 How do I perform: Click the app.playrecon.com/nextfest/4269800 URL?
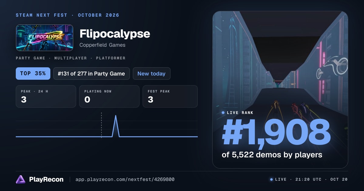pyautogui.click(x=125, y=179)
